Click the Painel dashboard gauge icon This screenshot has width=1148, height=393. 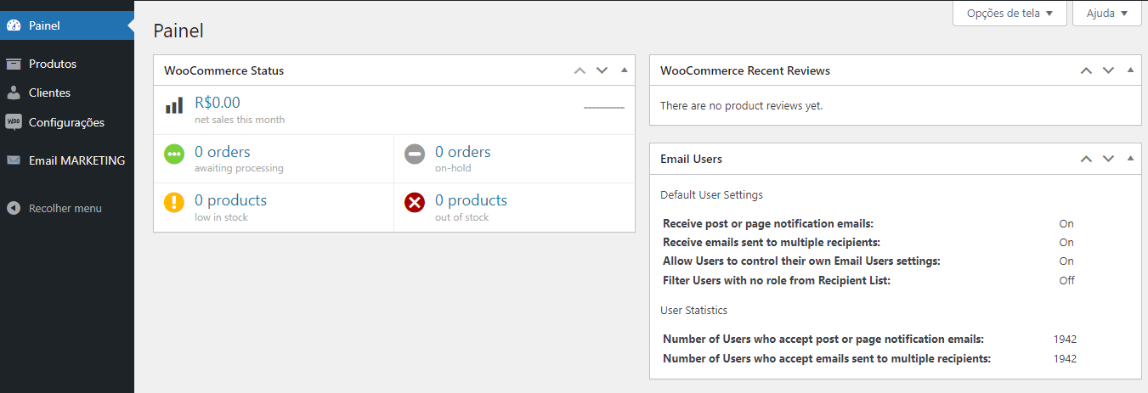(14, 25)
